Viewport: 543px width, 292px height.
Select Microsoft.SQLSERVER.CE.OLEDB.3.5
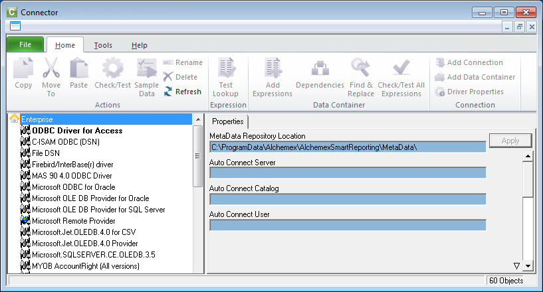(94, 255)
